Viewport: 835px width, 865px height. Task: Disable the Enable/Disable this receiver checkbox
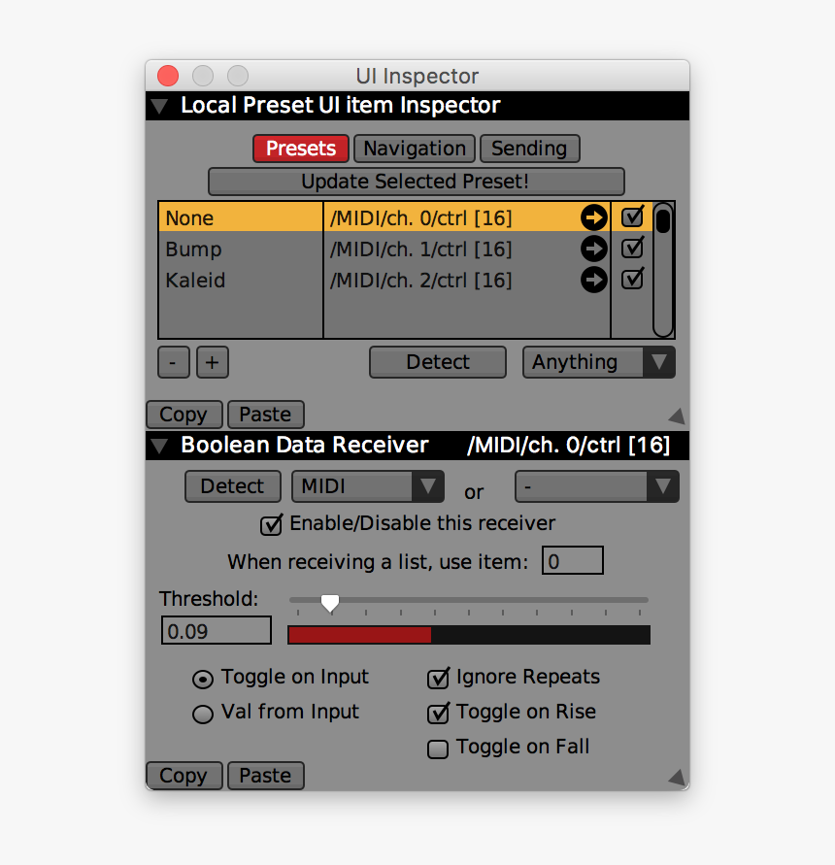pos(271,524)
